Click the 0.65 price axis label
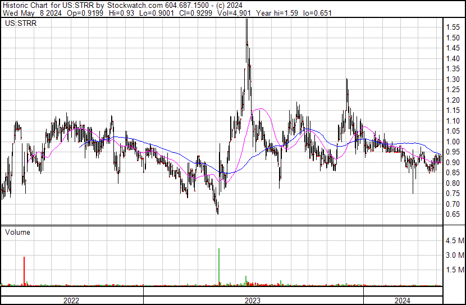The image size is (466, 305). tap(453, 215)
